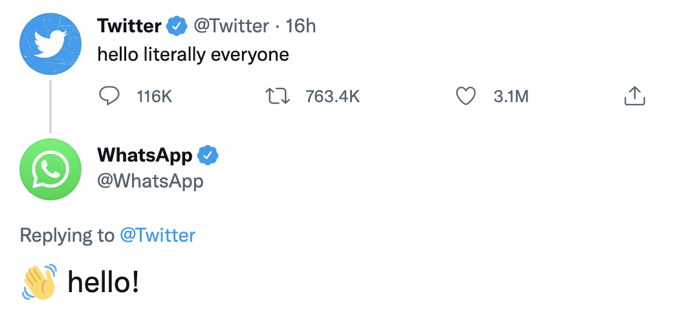Click the gray @WhatsApp handle
This screenshot has width=695, height=318.
150,180
